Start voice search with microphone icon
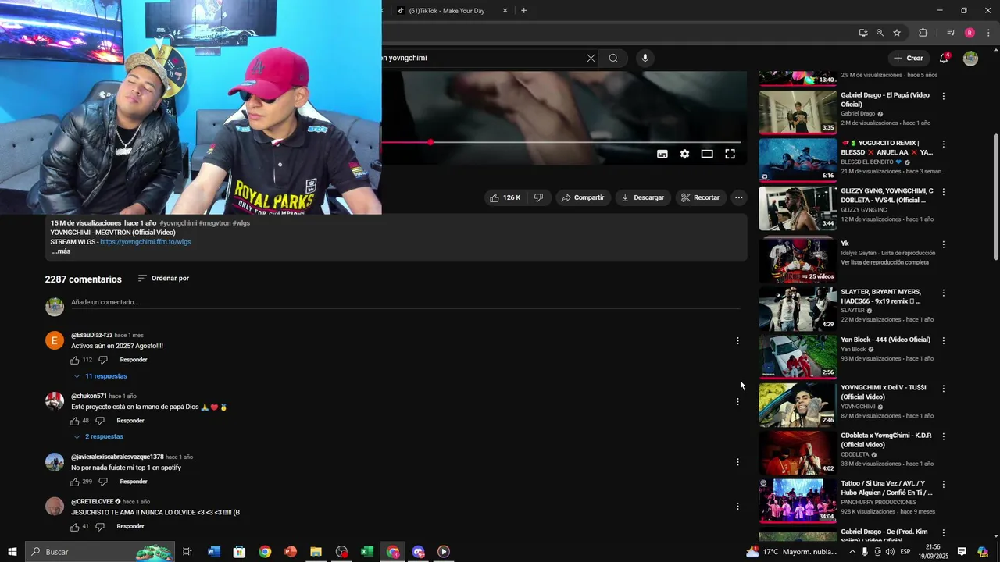Viewport: 1000px width, 562px height. pyautogui.click(x=645, y=58)
